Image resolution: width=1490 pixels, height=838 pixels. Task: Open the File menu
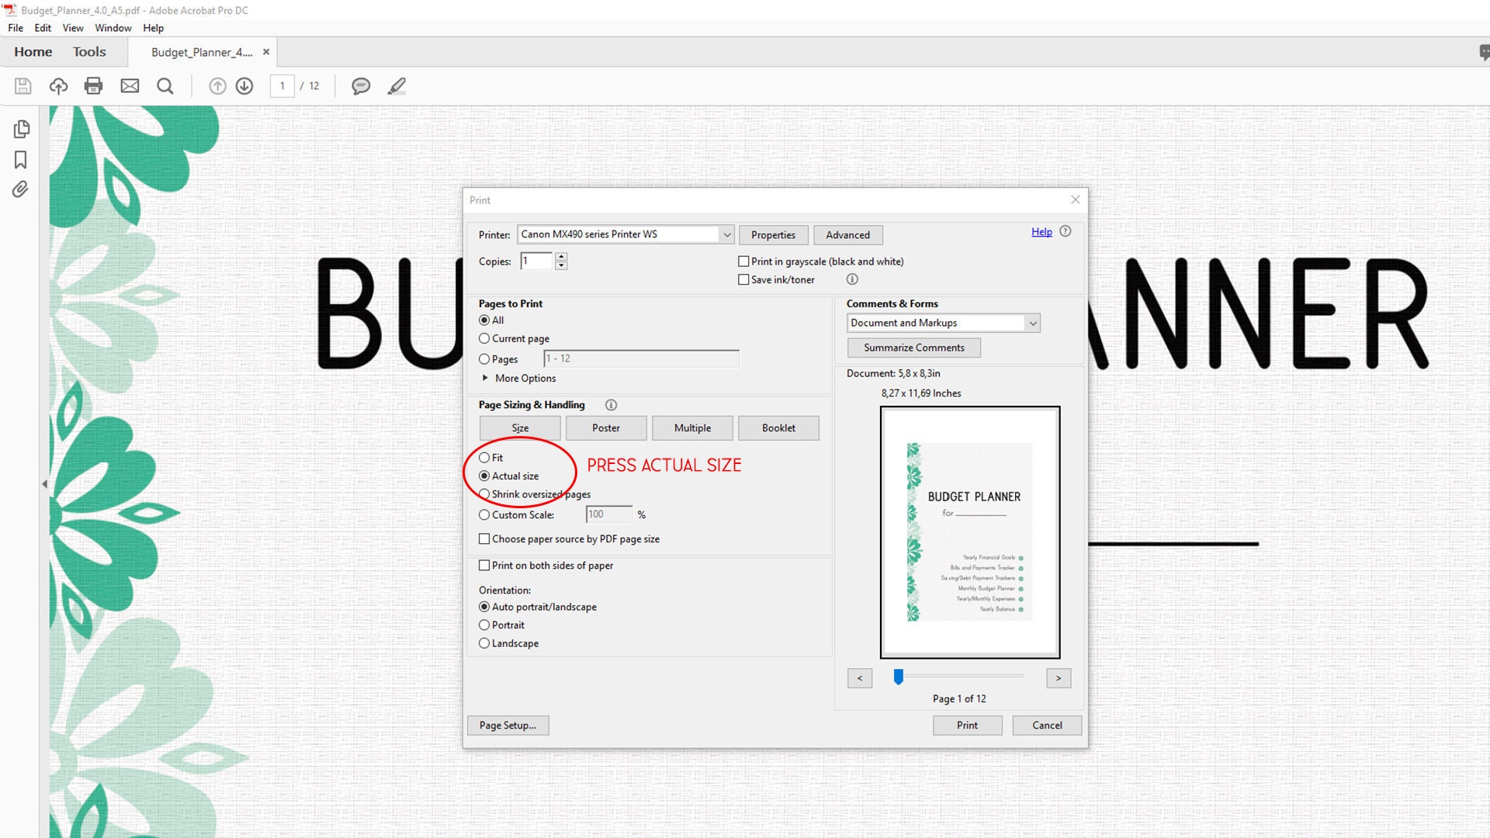16,28
